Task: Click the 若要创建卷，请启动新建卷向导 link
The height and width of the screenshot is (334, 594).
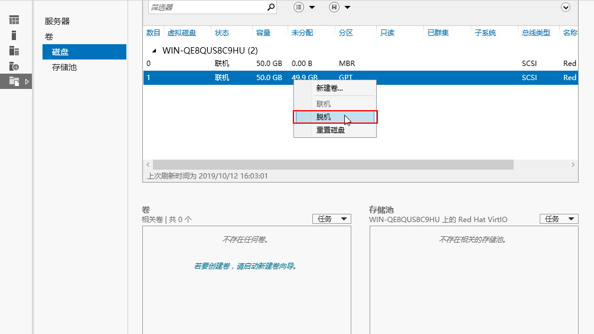Action: [x=245, y=266]
